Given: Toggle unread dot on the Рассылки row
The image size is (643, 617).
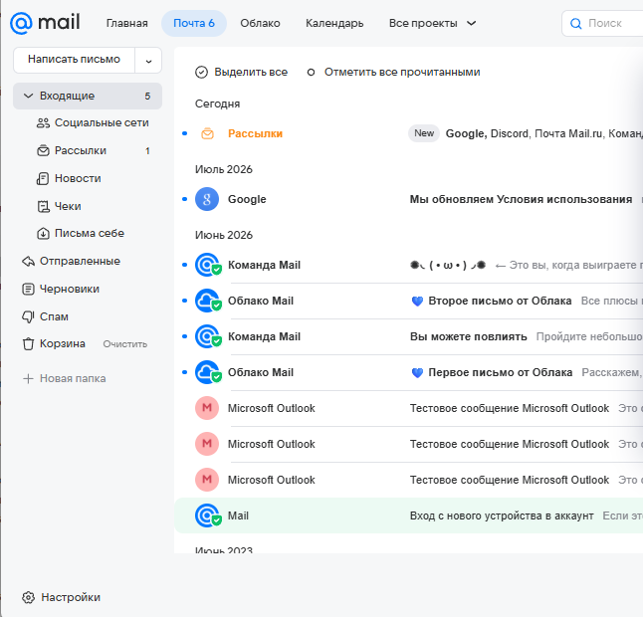Looking at the screenshot, I should [184, 133].
